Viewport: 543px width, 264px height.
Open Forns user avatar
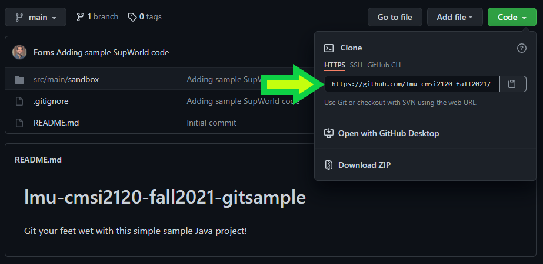[19, 53]
